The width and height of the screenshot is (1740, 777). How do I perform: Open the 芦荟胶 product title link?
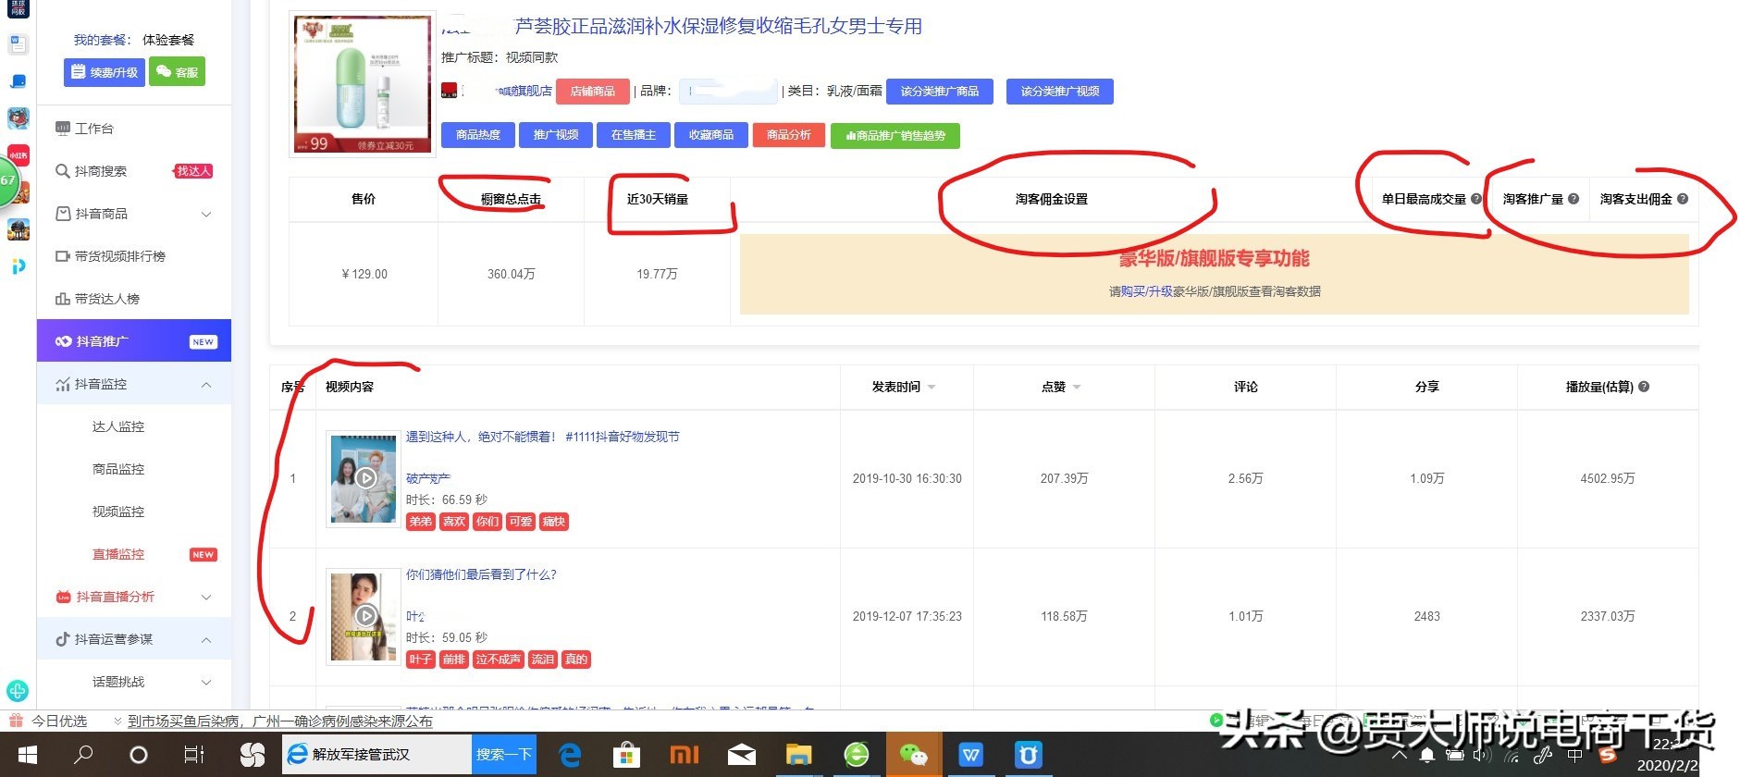718,26
